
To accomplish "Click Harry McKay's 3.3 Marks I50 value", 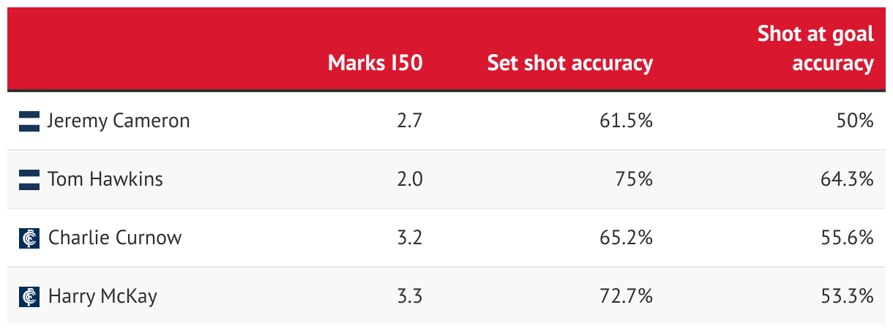I will 410,297.
